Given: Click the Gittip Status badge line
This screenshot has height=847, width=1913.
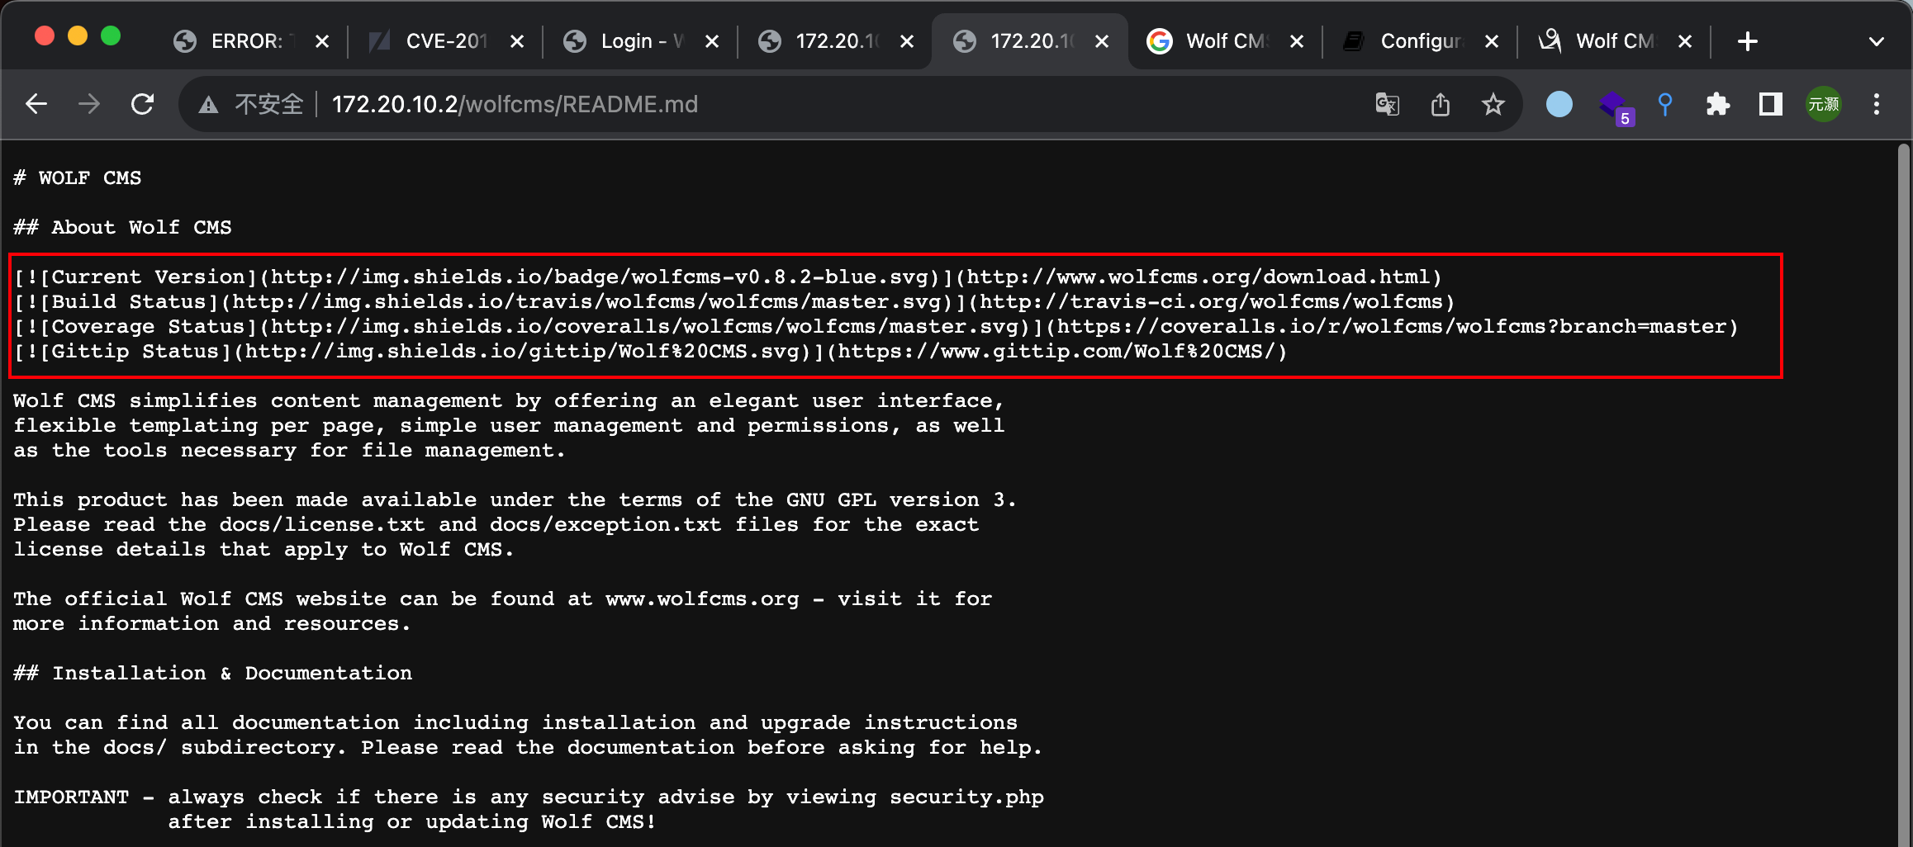Looking at the screenshot, I should click(651, 352).
